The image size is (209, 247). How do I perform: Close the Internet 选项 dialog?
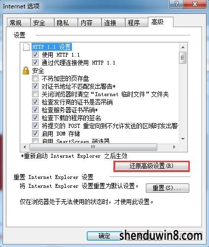pos(195,3)
